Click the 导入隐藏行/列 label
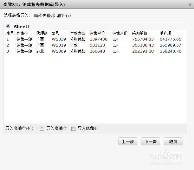 (19, 128)
